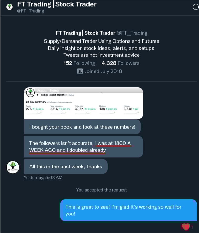Click the reaction count beside the heart
The image size is (199, 233).
(x=192, y=227)
